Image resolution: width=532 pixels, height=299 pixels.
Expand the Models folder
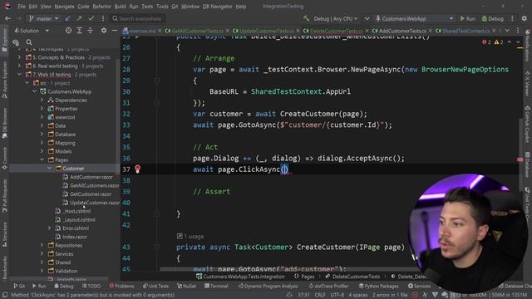(x=42, y=151)
